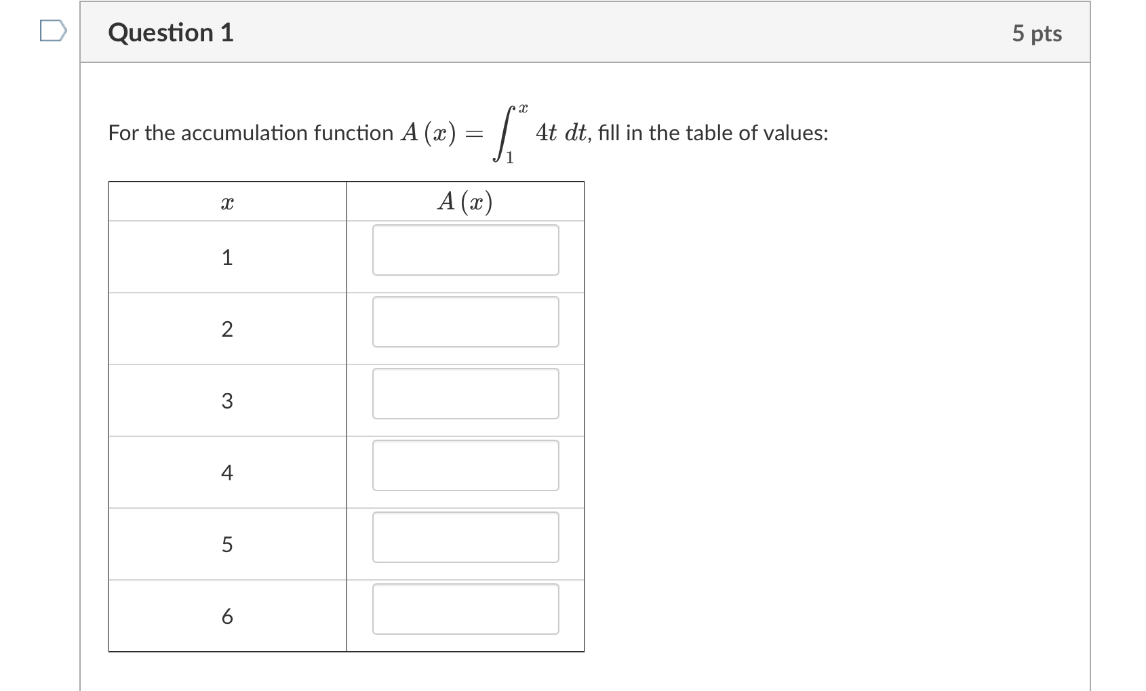The width and height of the screenshot is (1146, 691).
Task: Click the A(x) column header cell
Action: (465, 201)
